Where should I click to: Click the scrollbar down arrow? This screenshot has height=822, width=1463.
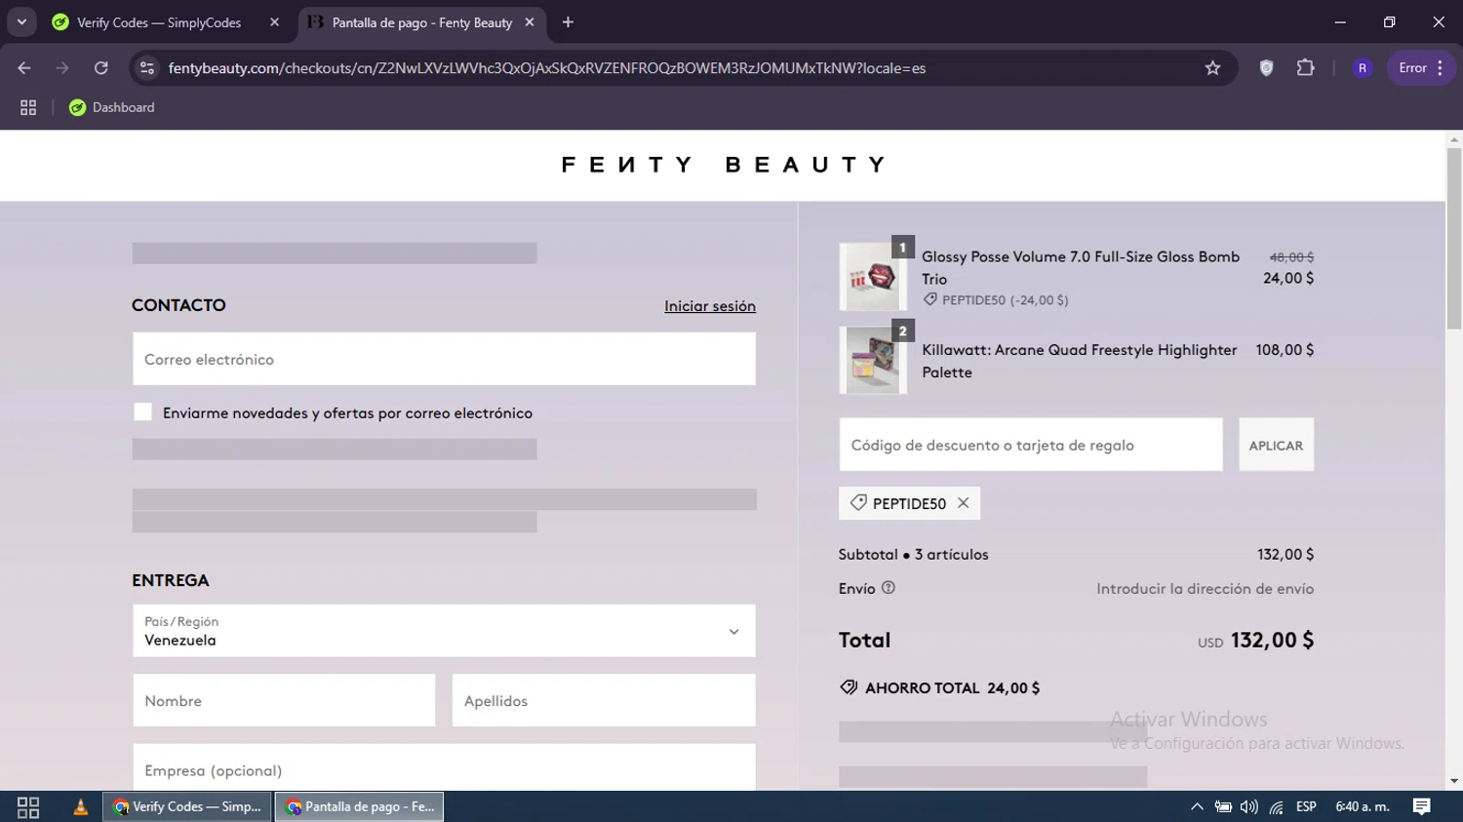1454,781
